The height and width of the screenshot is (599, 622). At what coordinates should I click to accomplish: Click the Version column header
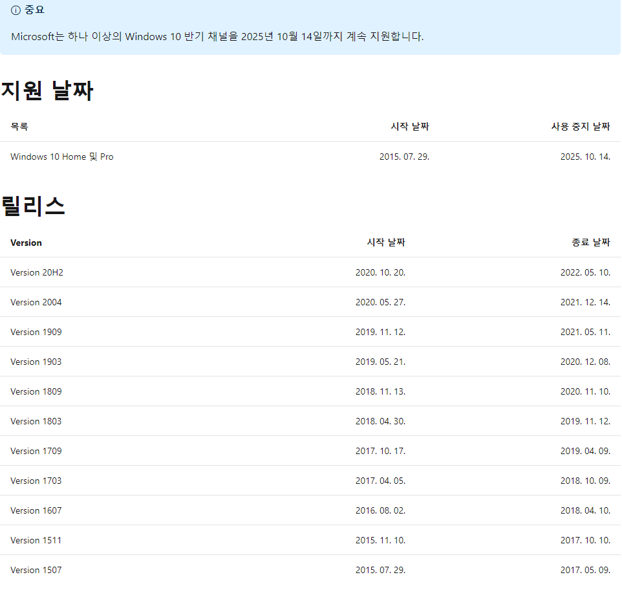26,243
